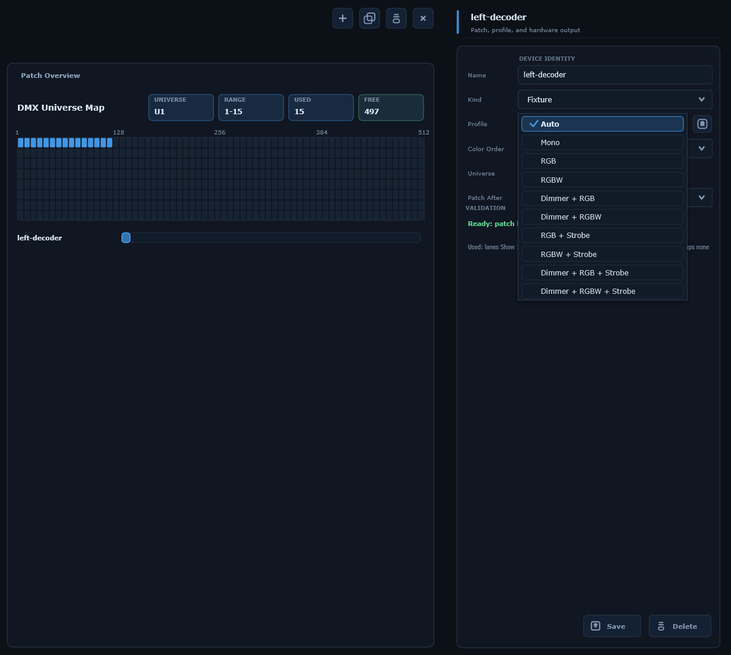Select Dimmer + RGB profile
Viewport: 731px width, 655px height.
(x=602, y=198)
